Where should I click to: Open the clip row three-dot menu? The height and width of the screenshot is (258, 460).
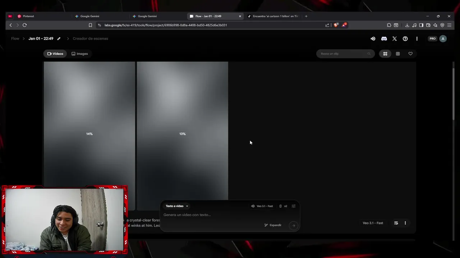point(405,223)
